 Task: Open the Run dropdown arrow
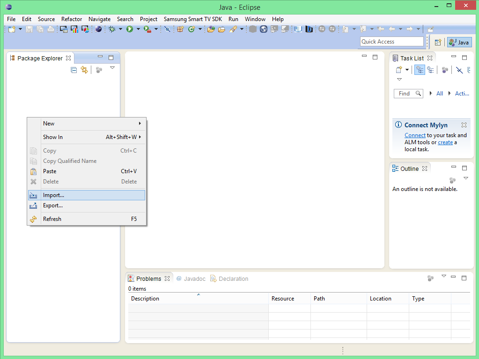coord(138,29)
